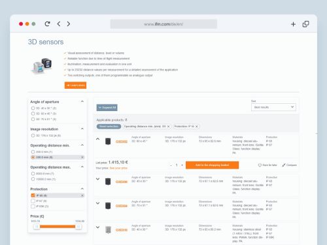Click the Compare arrows icon
The image size is (327, 245).
(284, 165)
